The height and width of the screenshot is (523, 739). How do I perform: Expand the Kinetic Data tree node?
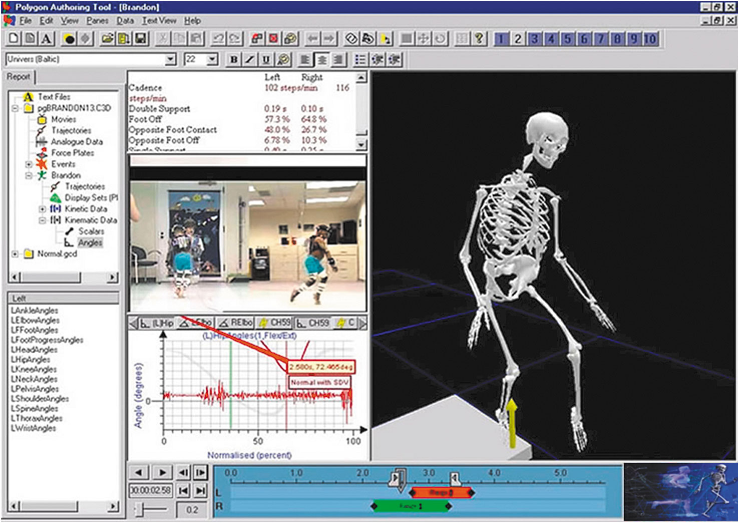[x=43, y=209]
